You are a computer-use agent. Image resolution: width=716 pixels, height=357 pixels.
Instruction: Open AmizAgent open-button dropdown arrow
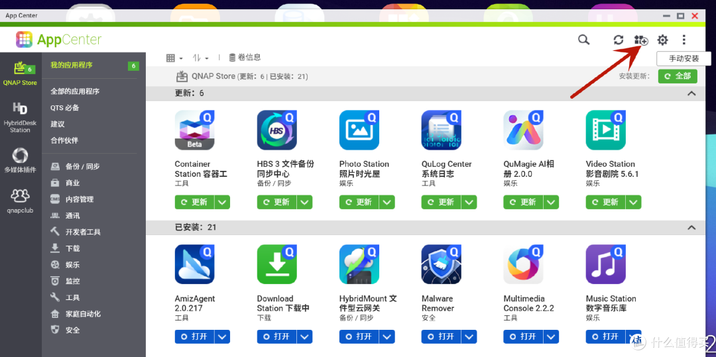tap(222, 336)
